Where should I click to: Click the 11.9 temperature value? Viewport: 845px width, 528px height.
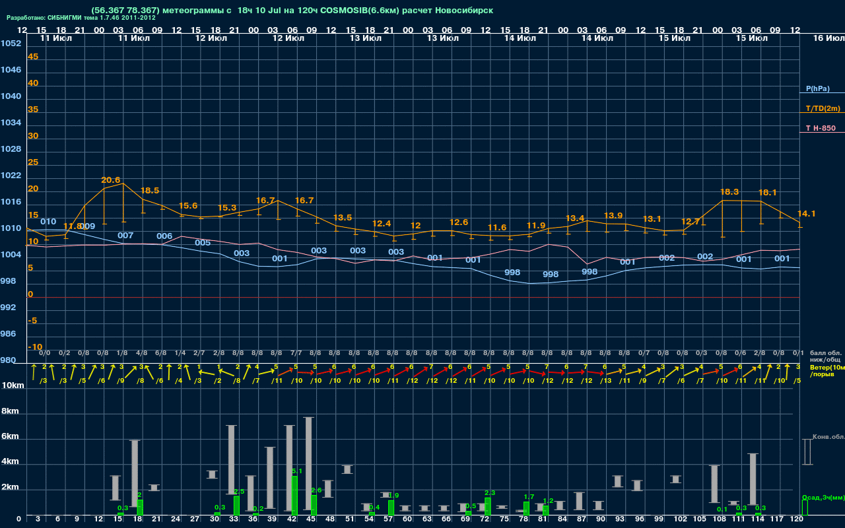point(536,226)
